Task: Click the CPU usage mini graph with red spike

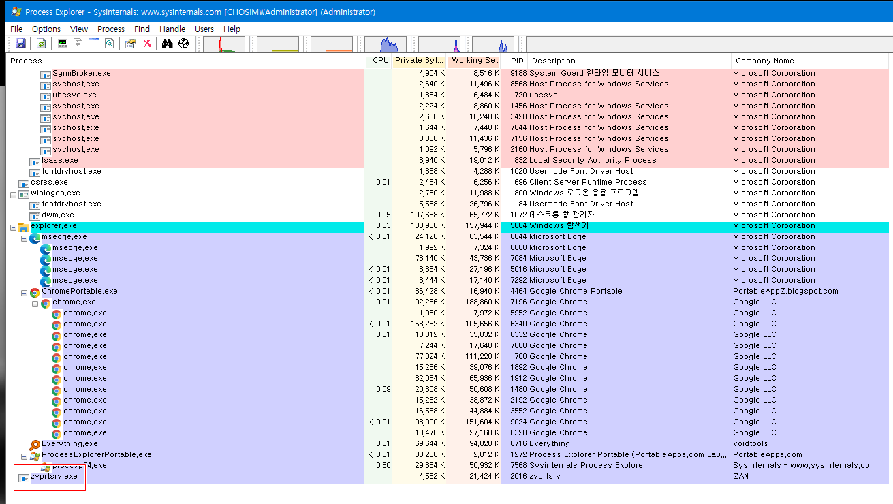Action: tap(224, 44)
